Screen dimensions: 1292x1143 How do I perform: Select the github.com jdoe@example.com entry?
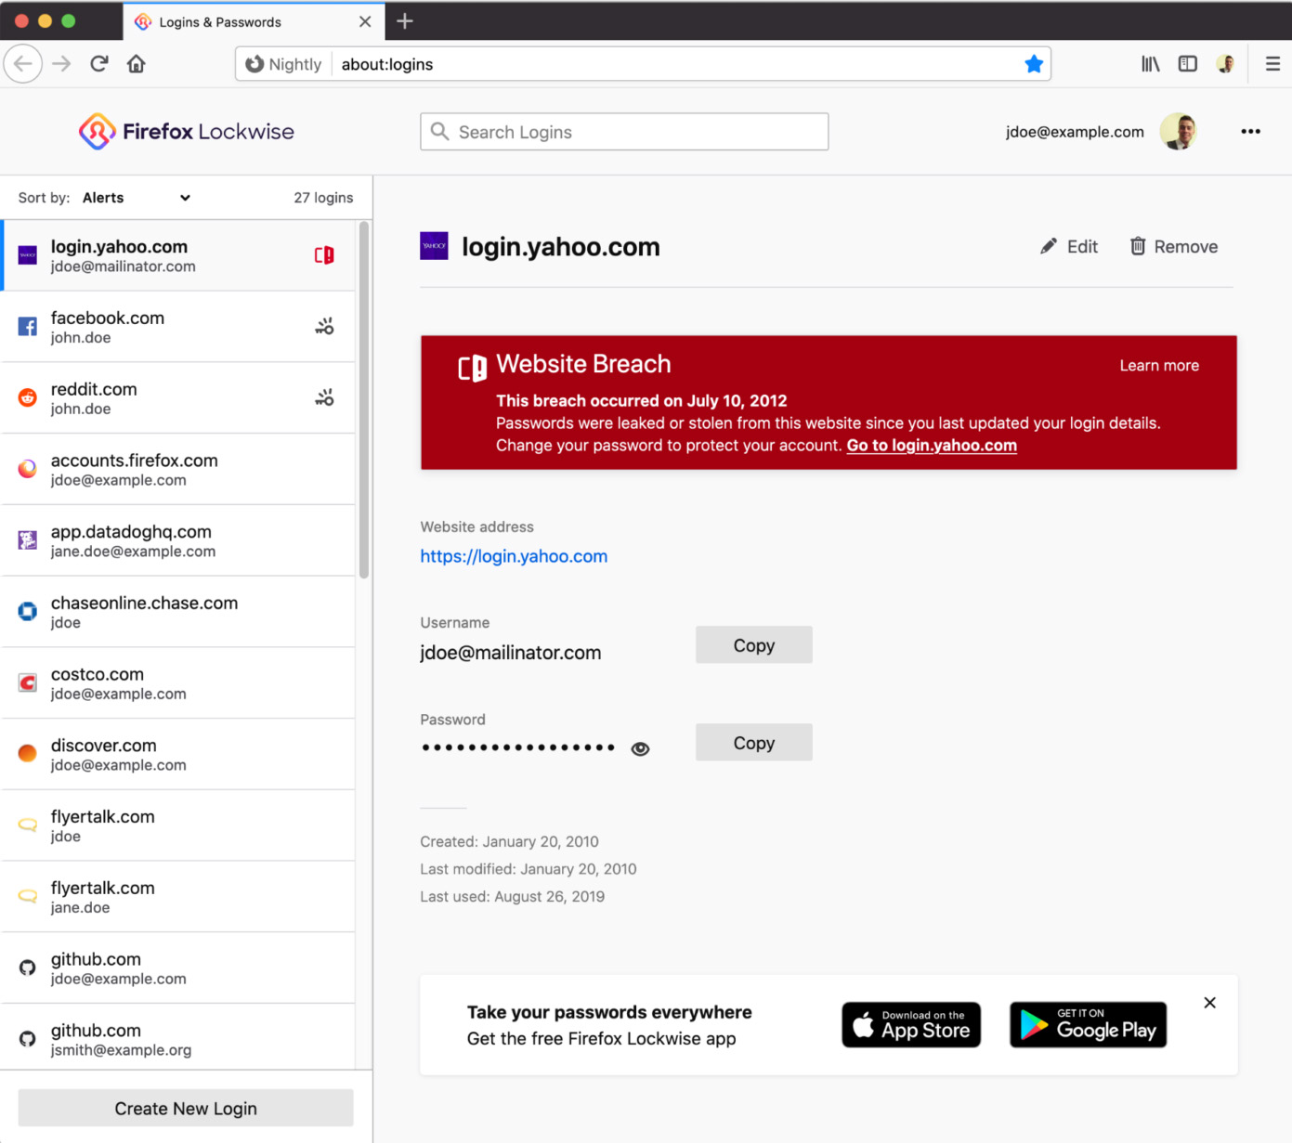pos(178,968)
